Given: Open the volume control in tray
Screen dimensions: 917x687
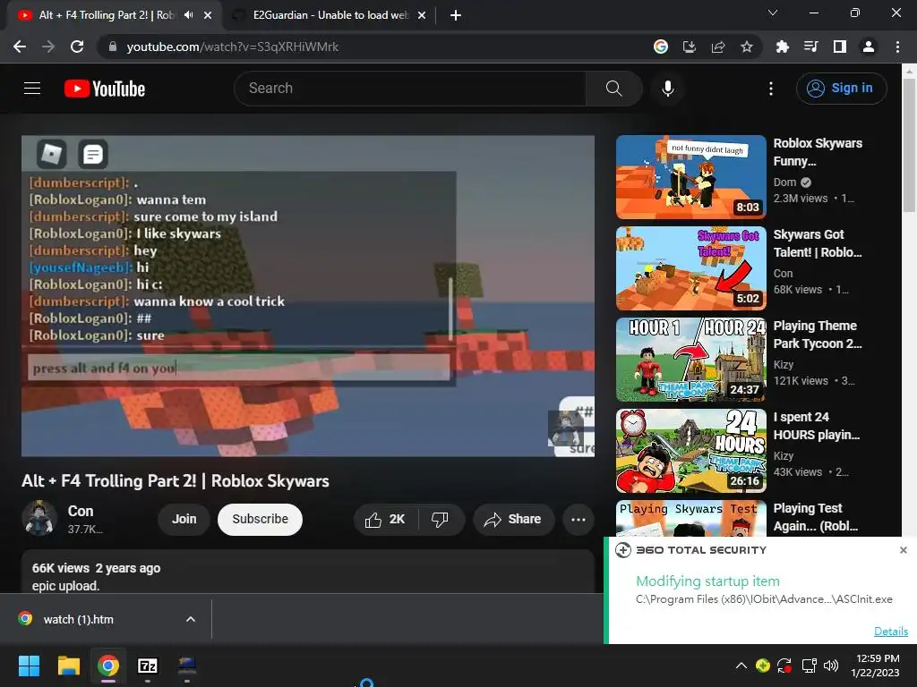Looking at the screenshot, I should [830, 666].
